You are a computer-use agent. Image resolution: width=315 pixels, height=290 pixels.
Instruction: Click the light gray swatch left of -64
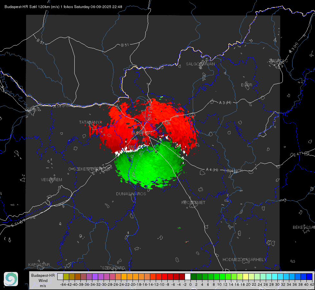click(60, 276)
